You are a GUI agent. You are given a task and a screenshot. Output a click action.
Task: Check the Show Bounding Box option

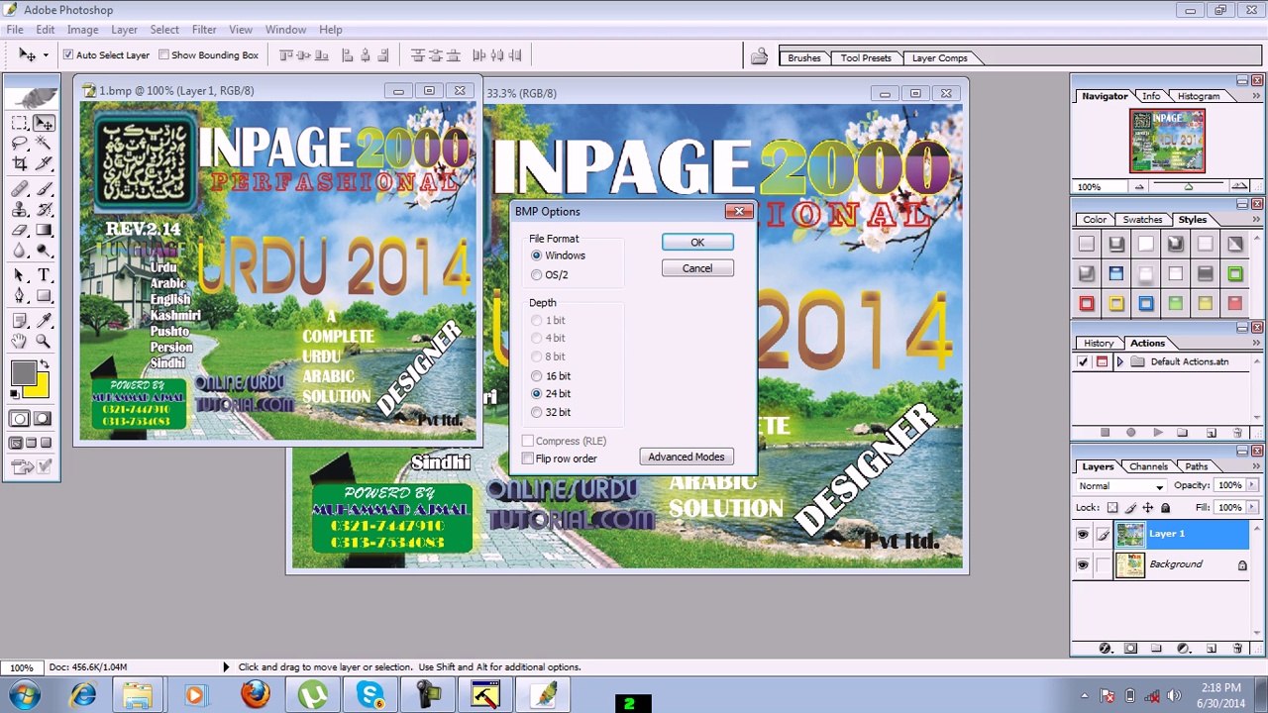point(163,55)
